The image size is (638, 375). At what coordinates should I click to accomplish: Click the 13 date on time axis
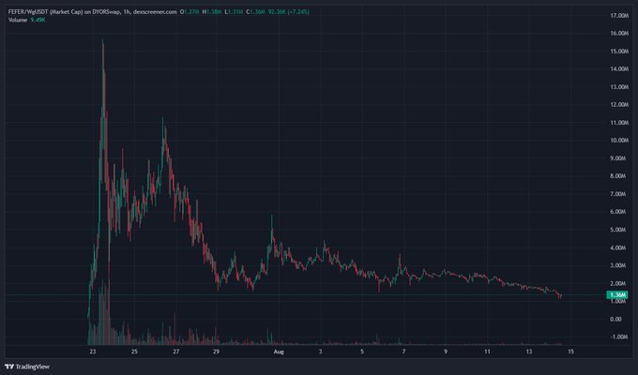[x=529, y=352]
